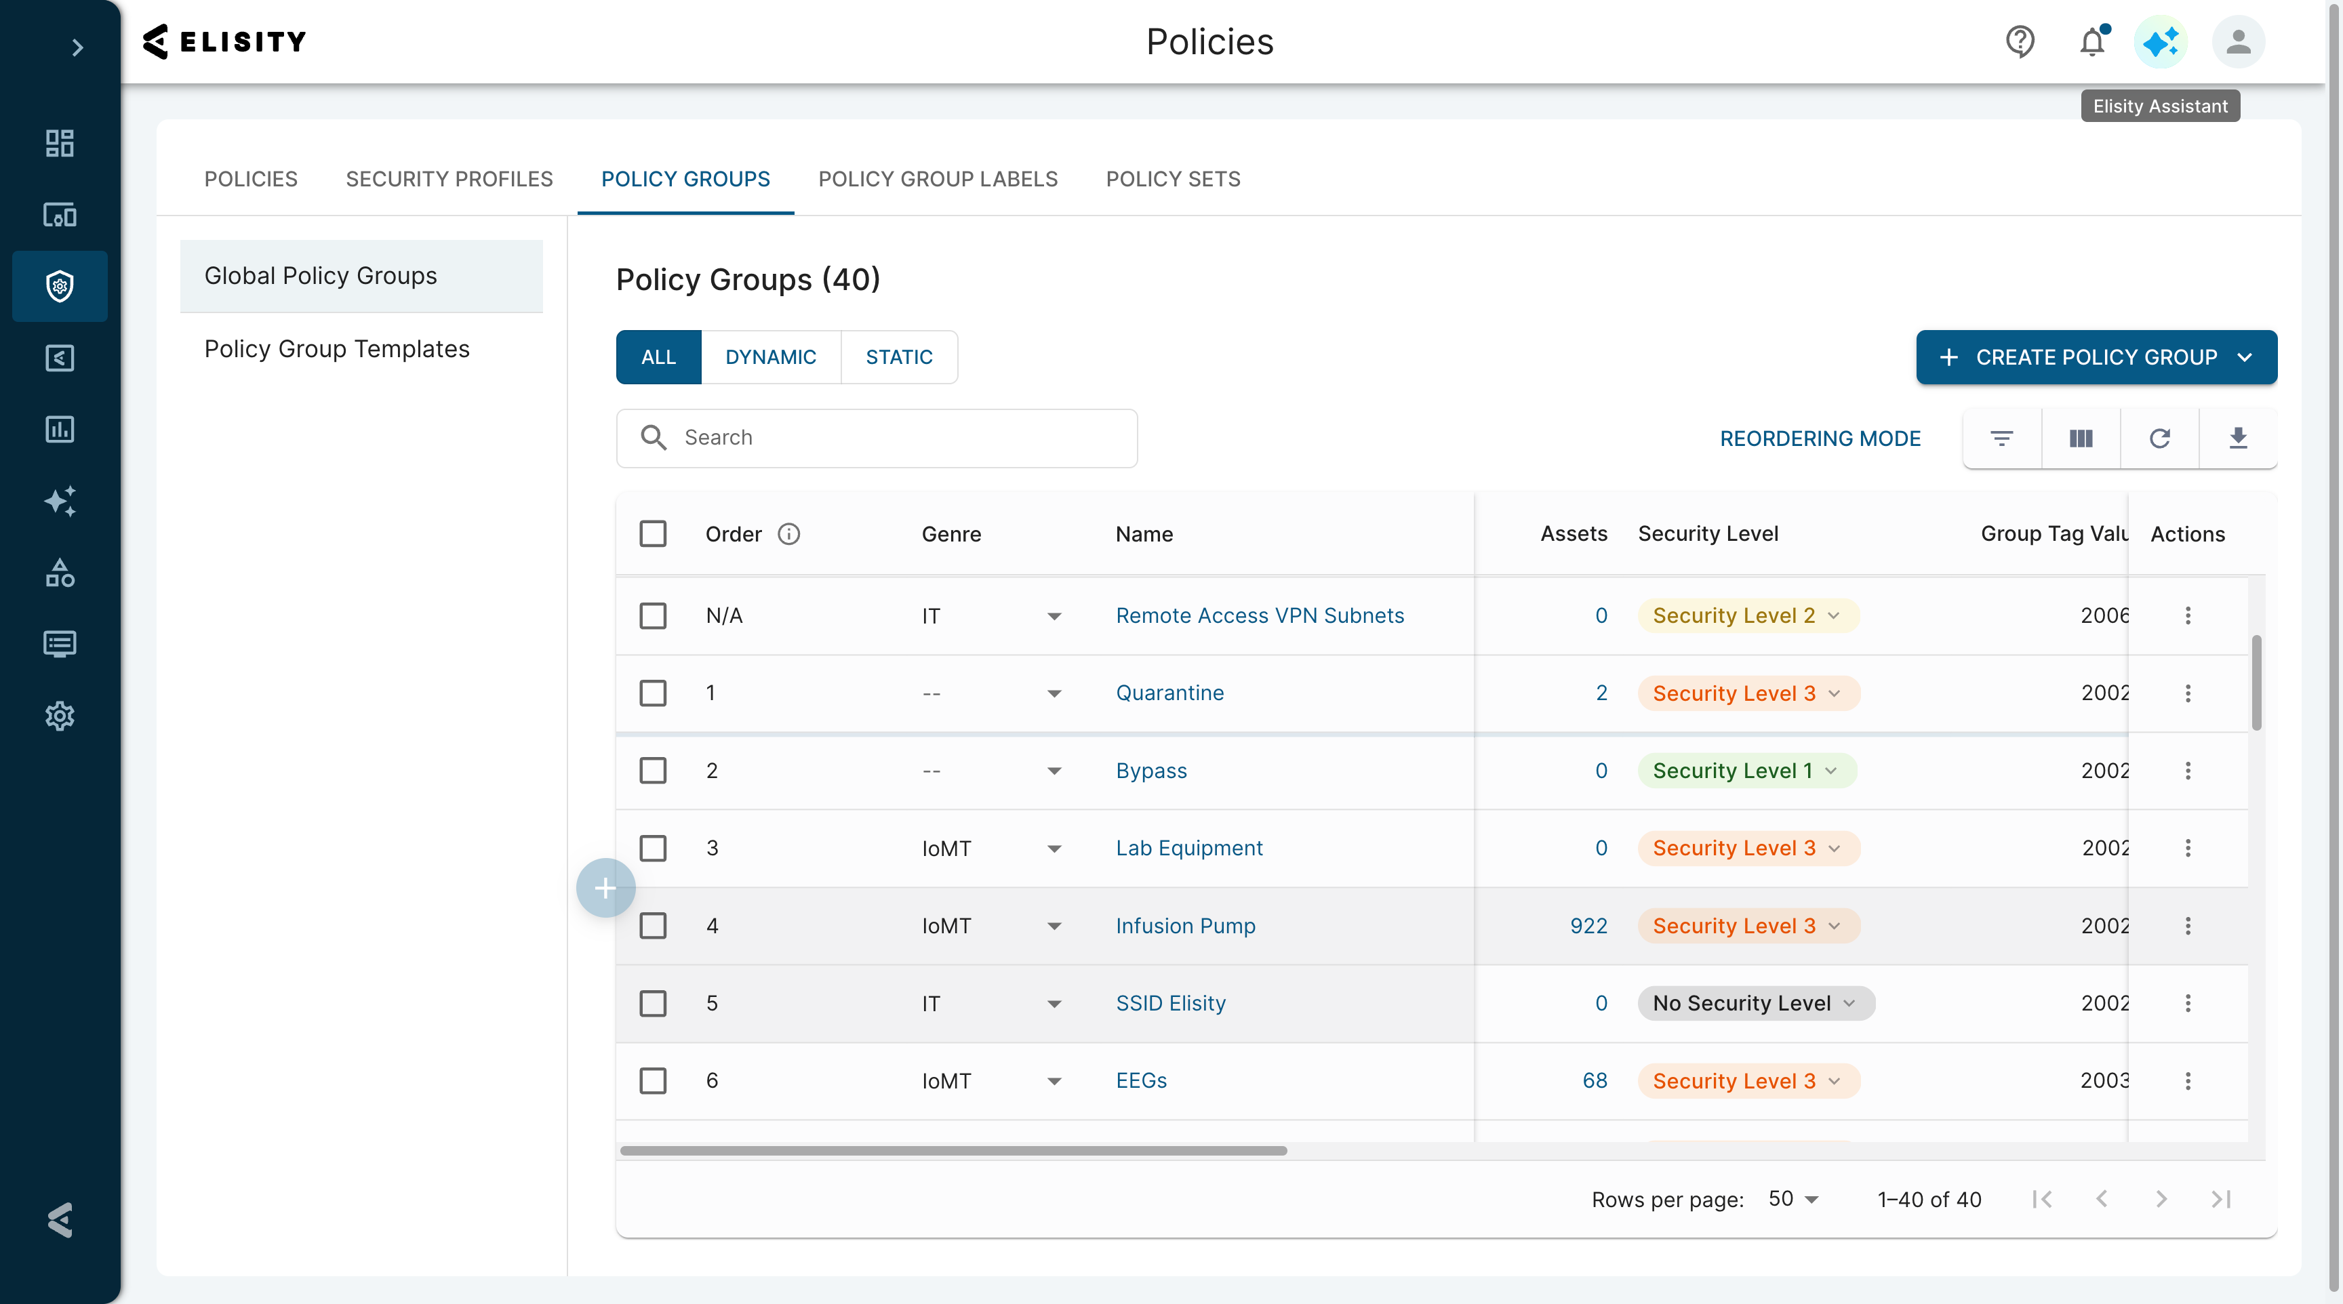This screenshot has width=2343, height=1304.
Task: Open the Rows per page dropdown
Action: (x=1794, y=1200)
